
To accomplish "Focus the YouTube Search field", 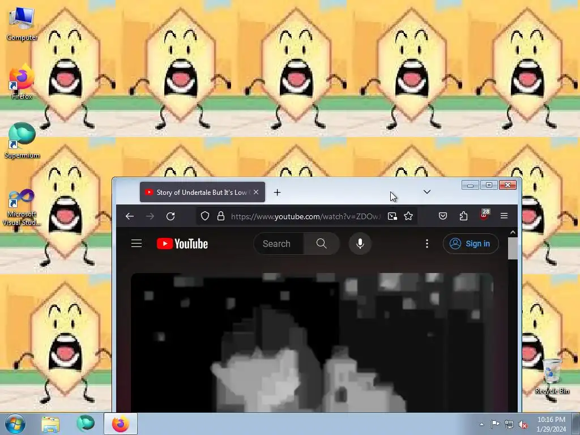I will [x=279, y=244].
